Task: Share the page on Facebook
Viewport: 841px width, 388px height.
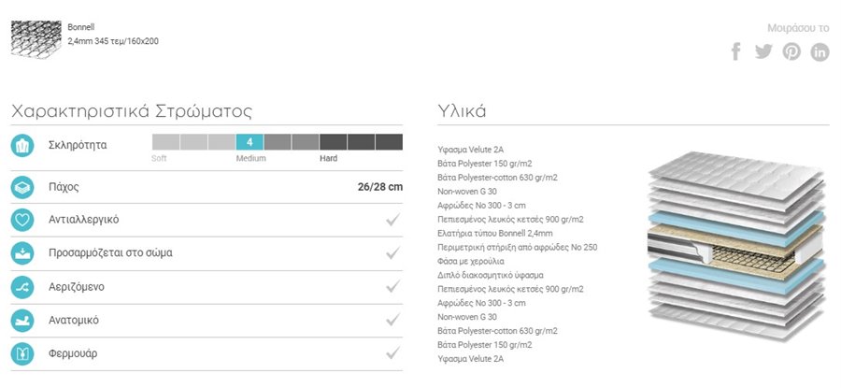Action: click(736, 51)
